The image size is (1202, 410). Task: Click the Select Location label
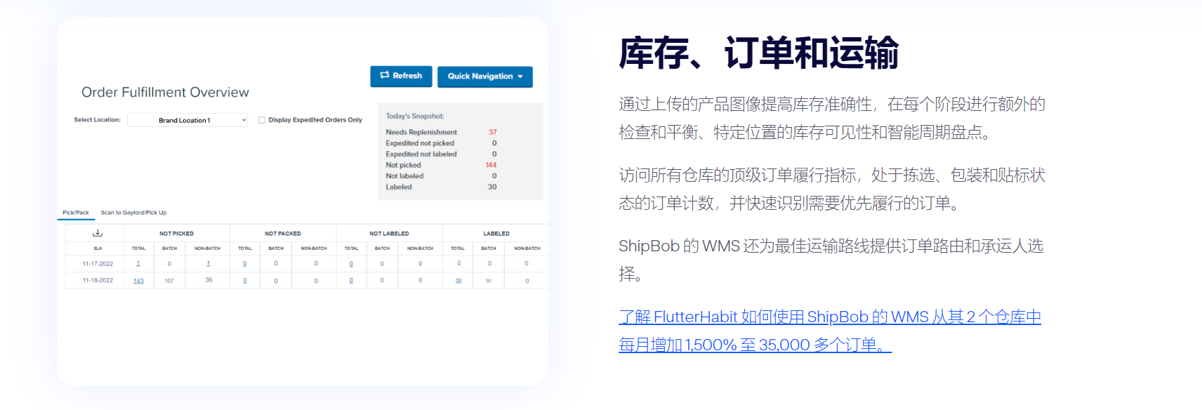click(97, 120)
